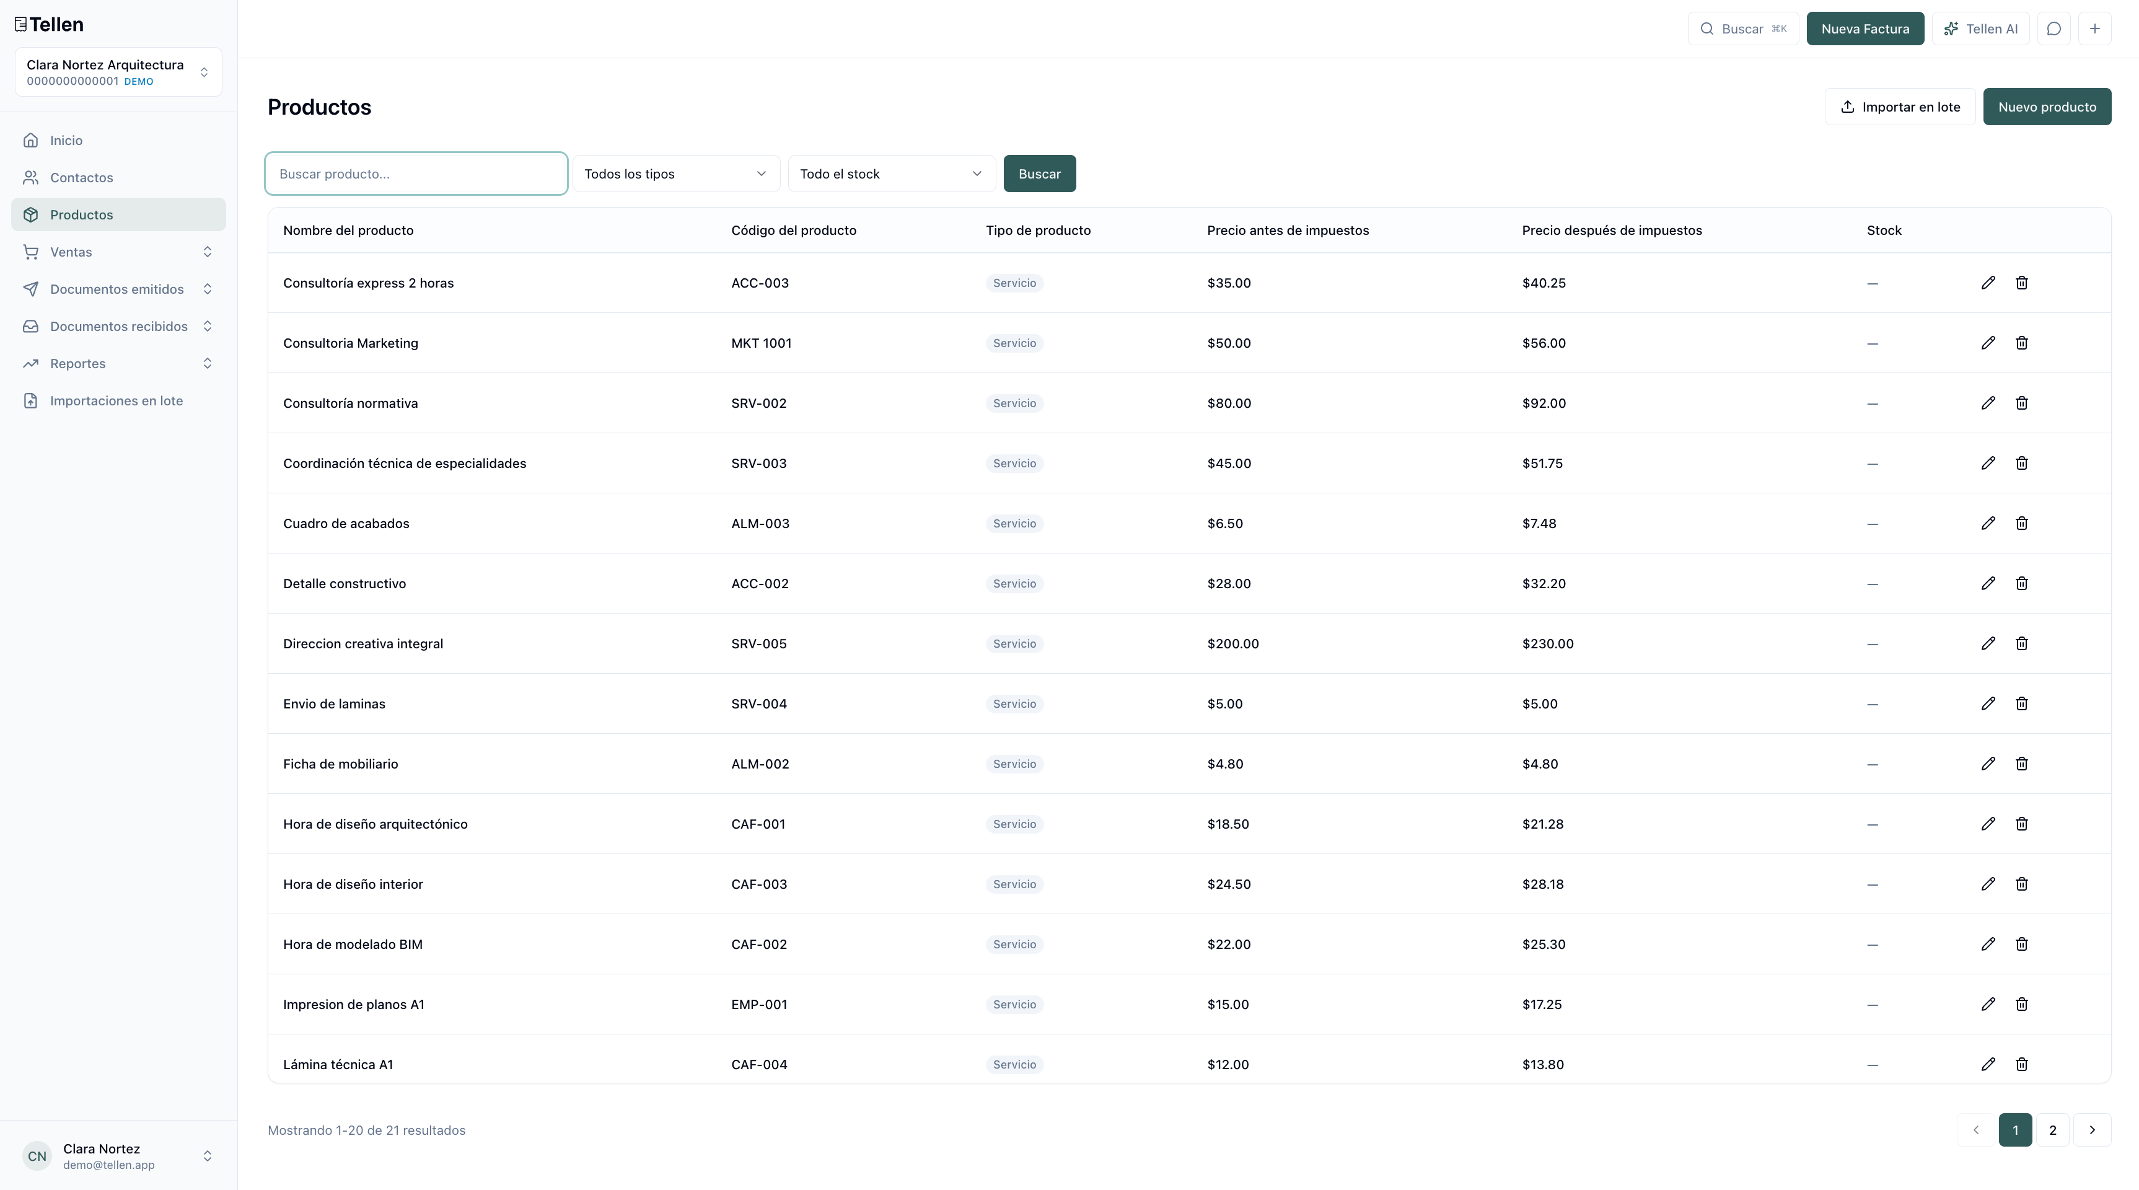Open Importaciones en lote page
Image resolution: width=2139 pixels, height=1190 pixels.
[x=119, y=400]
